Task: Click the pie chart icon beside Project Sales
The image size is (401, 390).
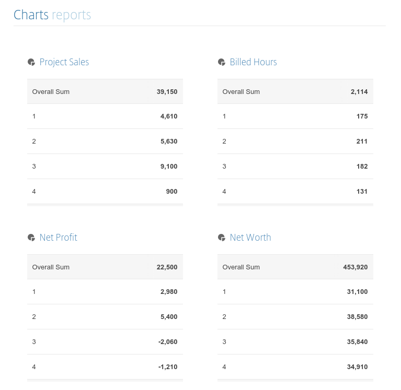Action: pos(31,62)
